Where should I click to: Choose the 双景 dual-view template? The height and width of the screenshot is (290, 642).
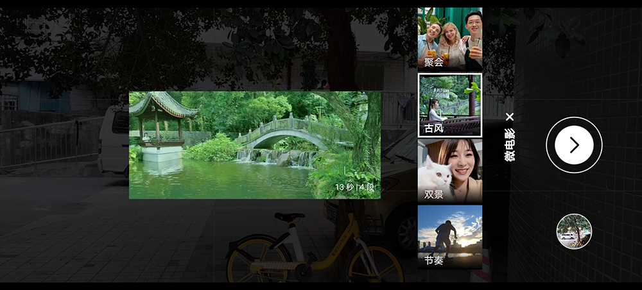click(x=449, y=171)
